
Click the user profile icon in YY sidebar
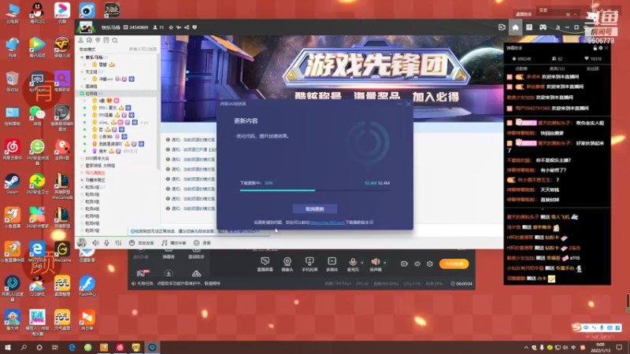[81, 41]
